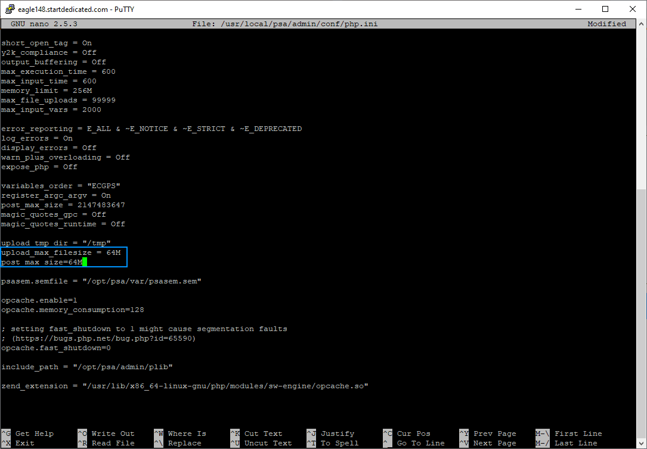Click the 'GNU nano 2.5.3' header text

(44, 24)
